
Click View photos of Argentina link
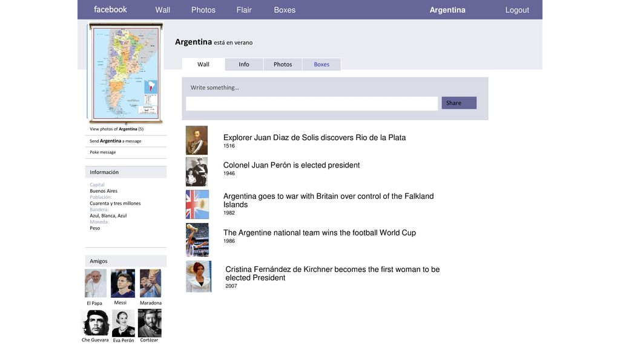point(116,129)
